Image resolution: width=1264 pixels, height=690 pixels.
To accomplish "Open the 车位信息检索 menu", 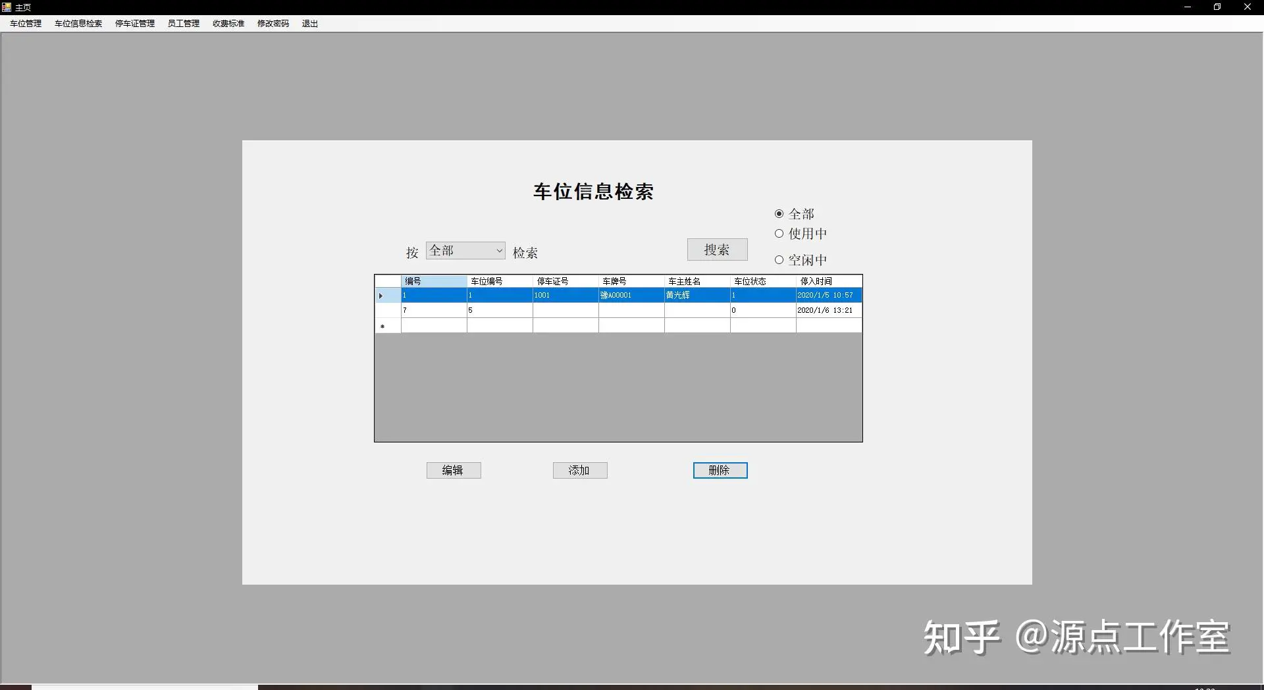I will click(x=78, y=24).
